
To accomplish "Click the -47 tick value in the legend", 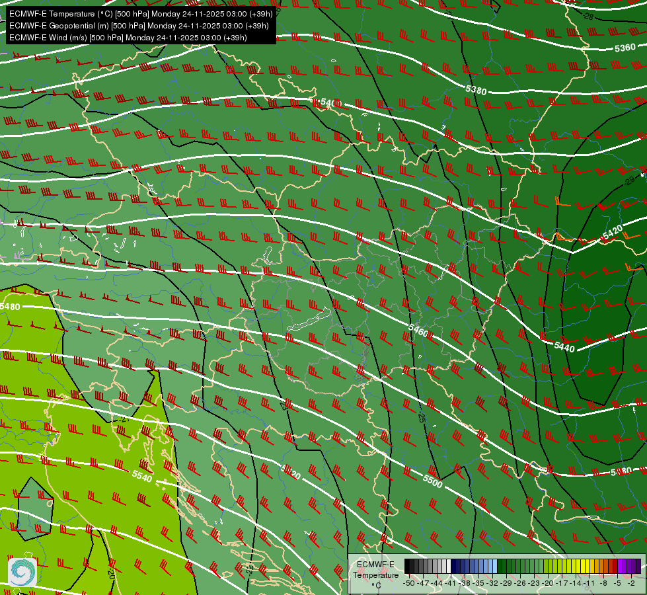I will pyautogui.click(x=423, y=584).
